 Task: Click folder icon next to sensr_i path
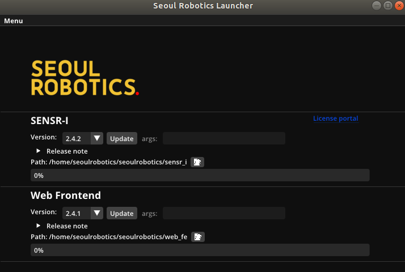(197, 162)
